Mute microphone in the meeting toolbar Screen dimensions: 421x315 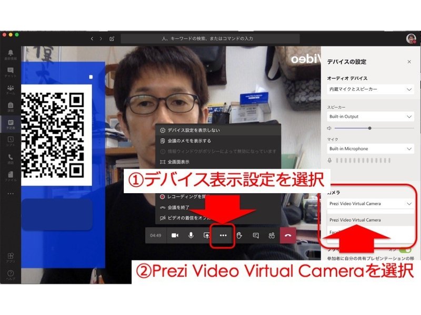tap(191, 235)
